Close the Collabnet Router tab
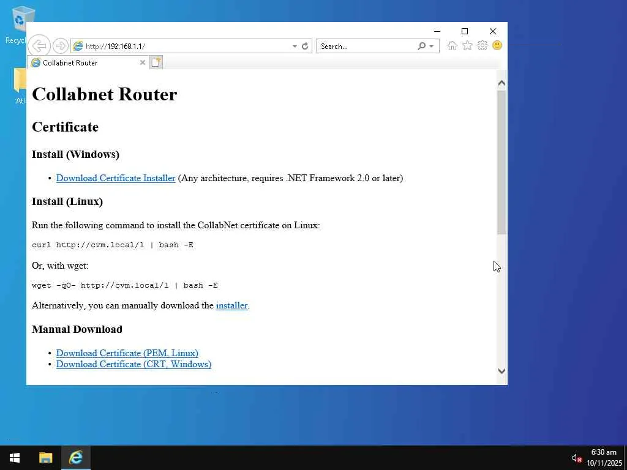This screenshot has height=470, width=627. pos(142,62)
